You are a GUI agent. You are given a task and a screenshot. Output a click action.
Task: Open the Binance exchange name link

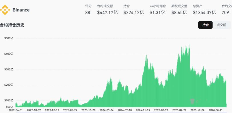[x=21, y=10]
